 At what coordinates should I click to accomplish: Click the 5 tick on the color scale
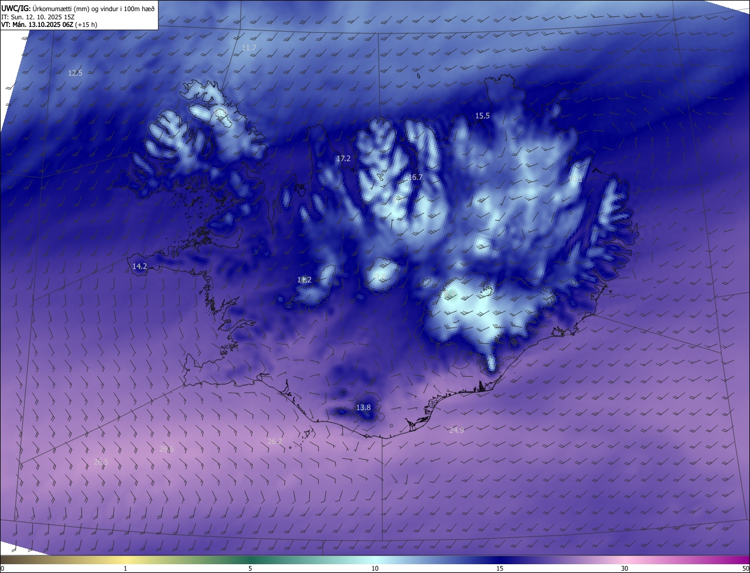point(250,568)
